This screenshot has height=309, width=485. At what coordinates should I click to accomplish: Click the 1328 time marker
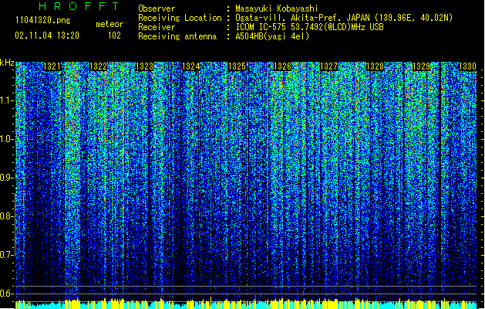click(x=375, y=66)
